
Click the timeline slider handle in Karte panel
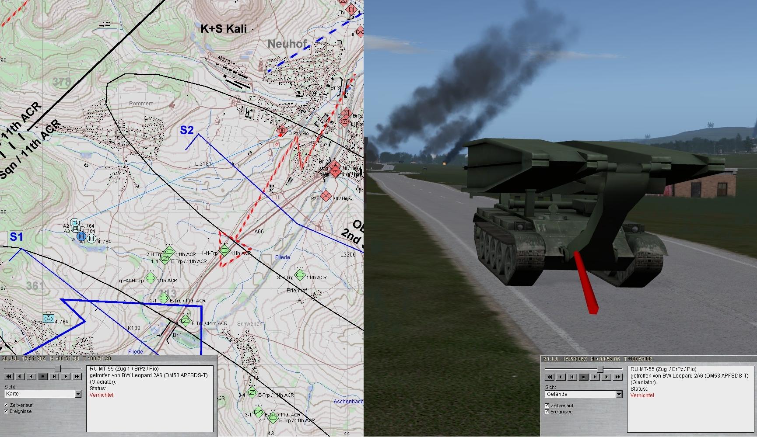coord(57,369)
